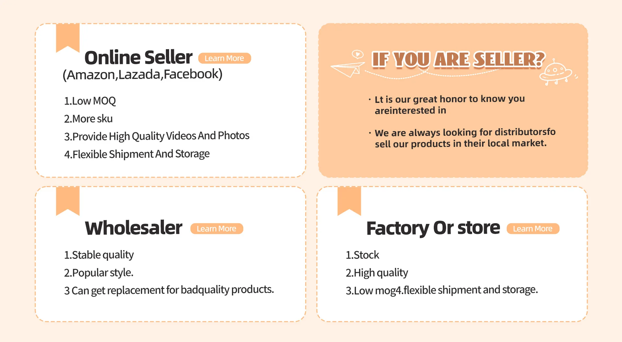Viewport: 622px width, 342px height.
Task: Click the IF YOU ARE SELLER? banner title
Action: coord(458,60)
